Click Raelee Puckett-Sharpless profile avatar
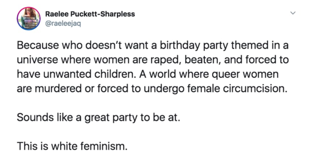 click(27, 18)
